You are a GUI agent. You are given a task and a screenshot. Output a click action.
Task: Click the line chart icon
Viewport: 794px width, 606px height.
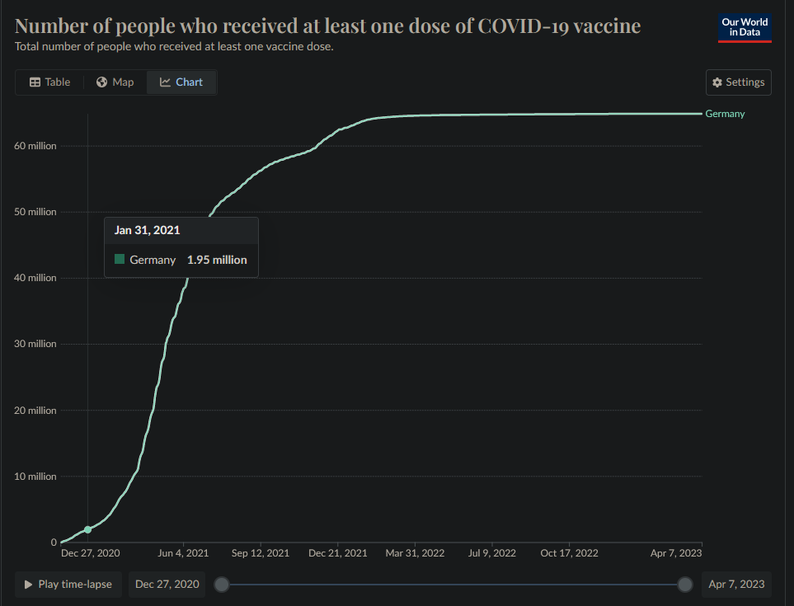coord(165,82)
